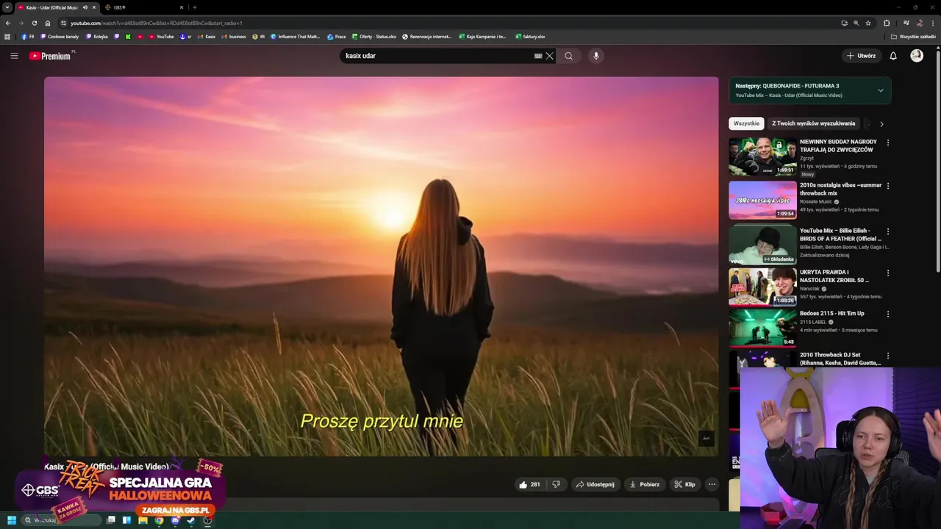Open Windows Start menu

click(x=11, y=520)
